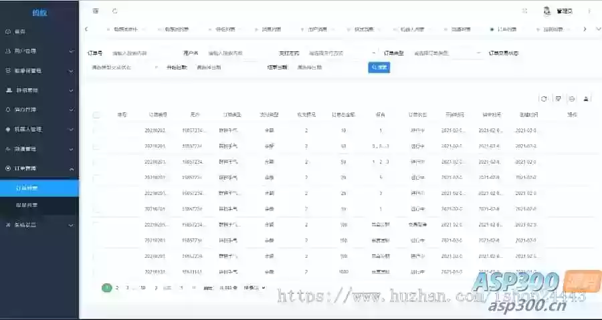Open the column filter icon above the table
The image size is (602, 320).
559,99
